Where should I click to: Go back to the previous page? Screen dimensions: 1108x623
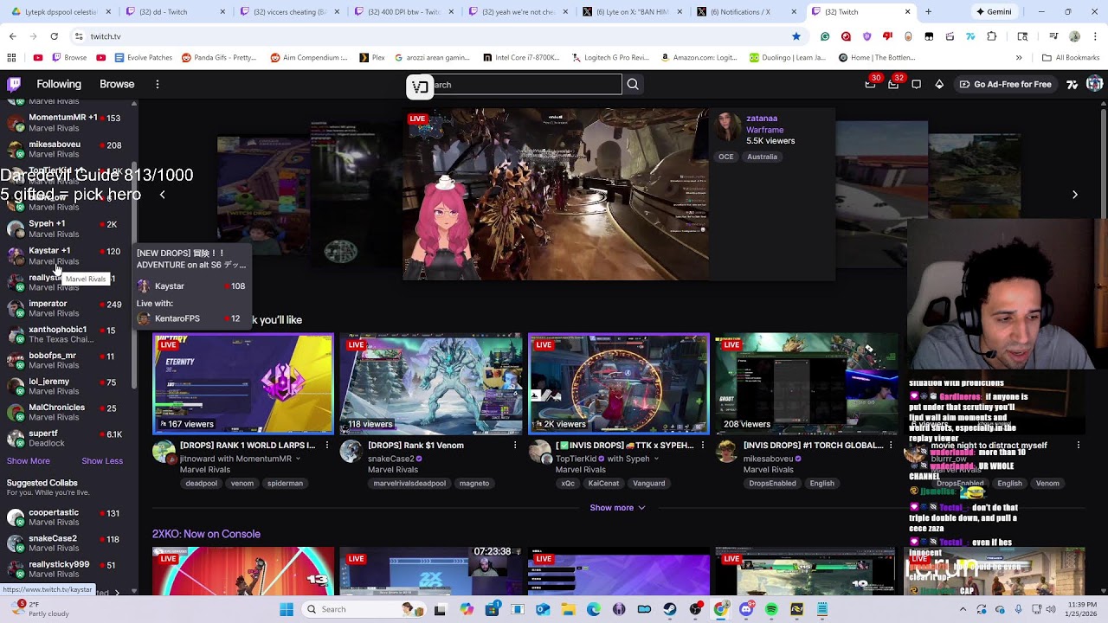12,36
